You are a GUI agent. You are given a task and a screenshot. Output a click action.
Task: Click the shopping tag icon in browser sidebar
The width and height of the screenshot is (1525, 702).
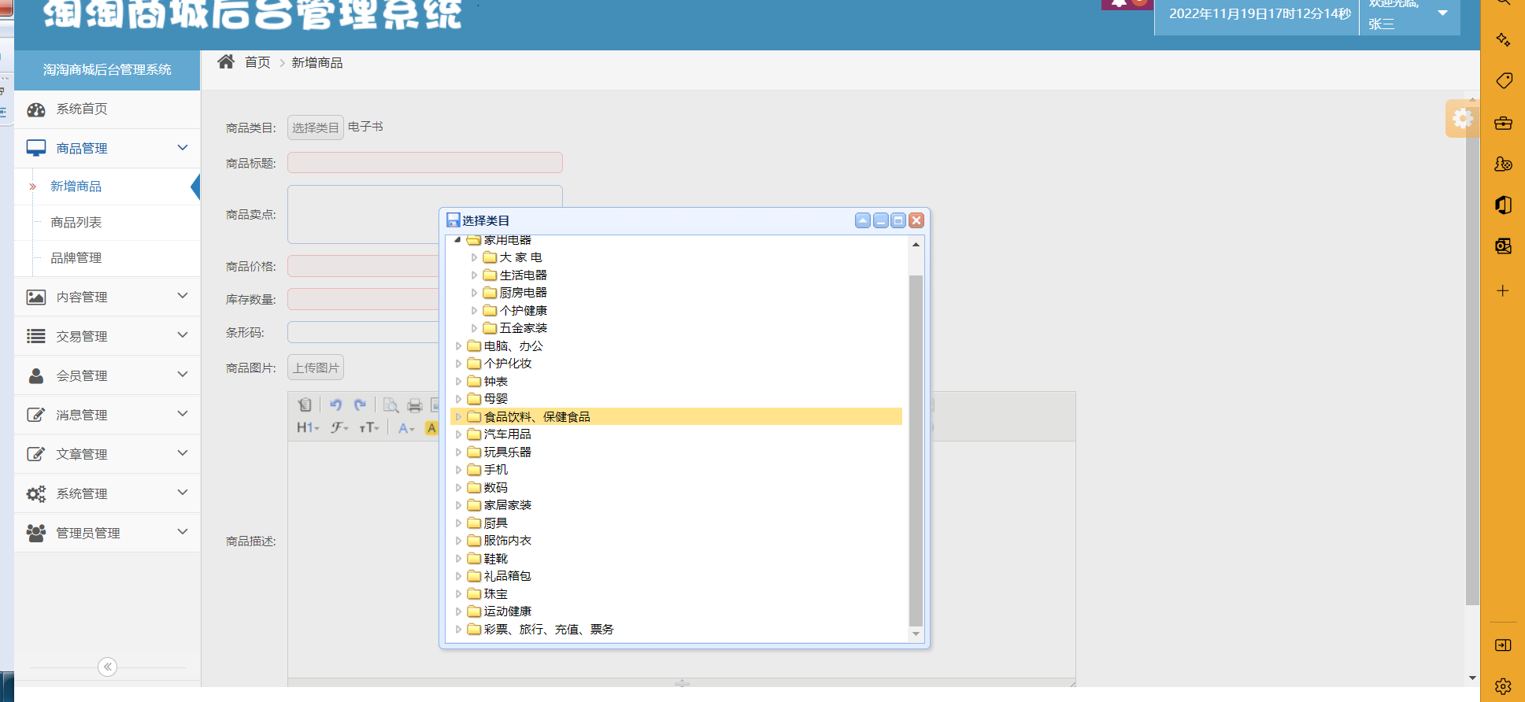point(1503,81)
